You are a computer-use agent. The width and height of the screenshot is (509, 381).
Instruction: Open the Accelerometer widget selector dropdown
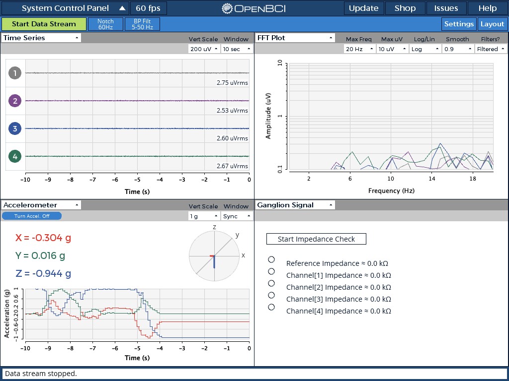tap(41, 205)
